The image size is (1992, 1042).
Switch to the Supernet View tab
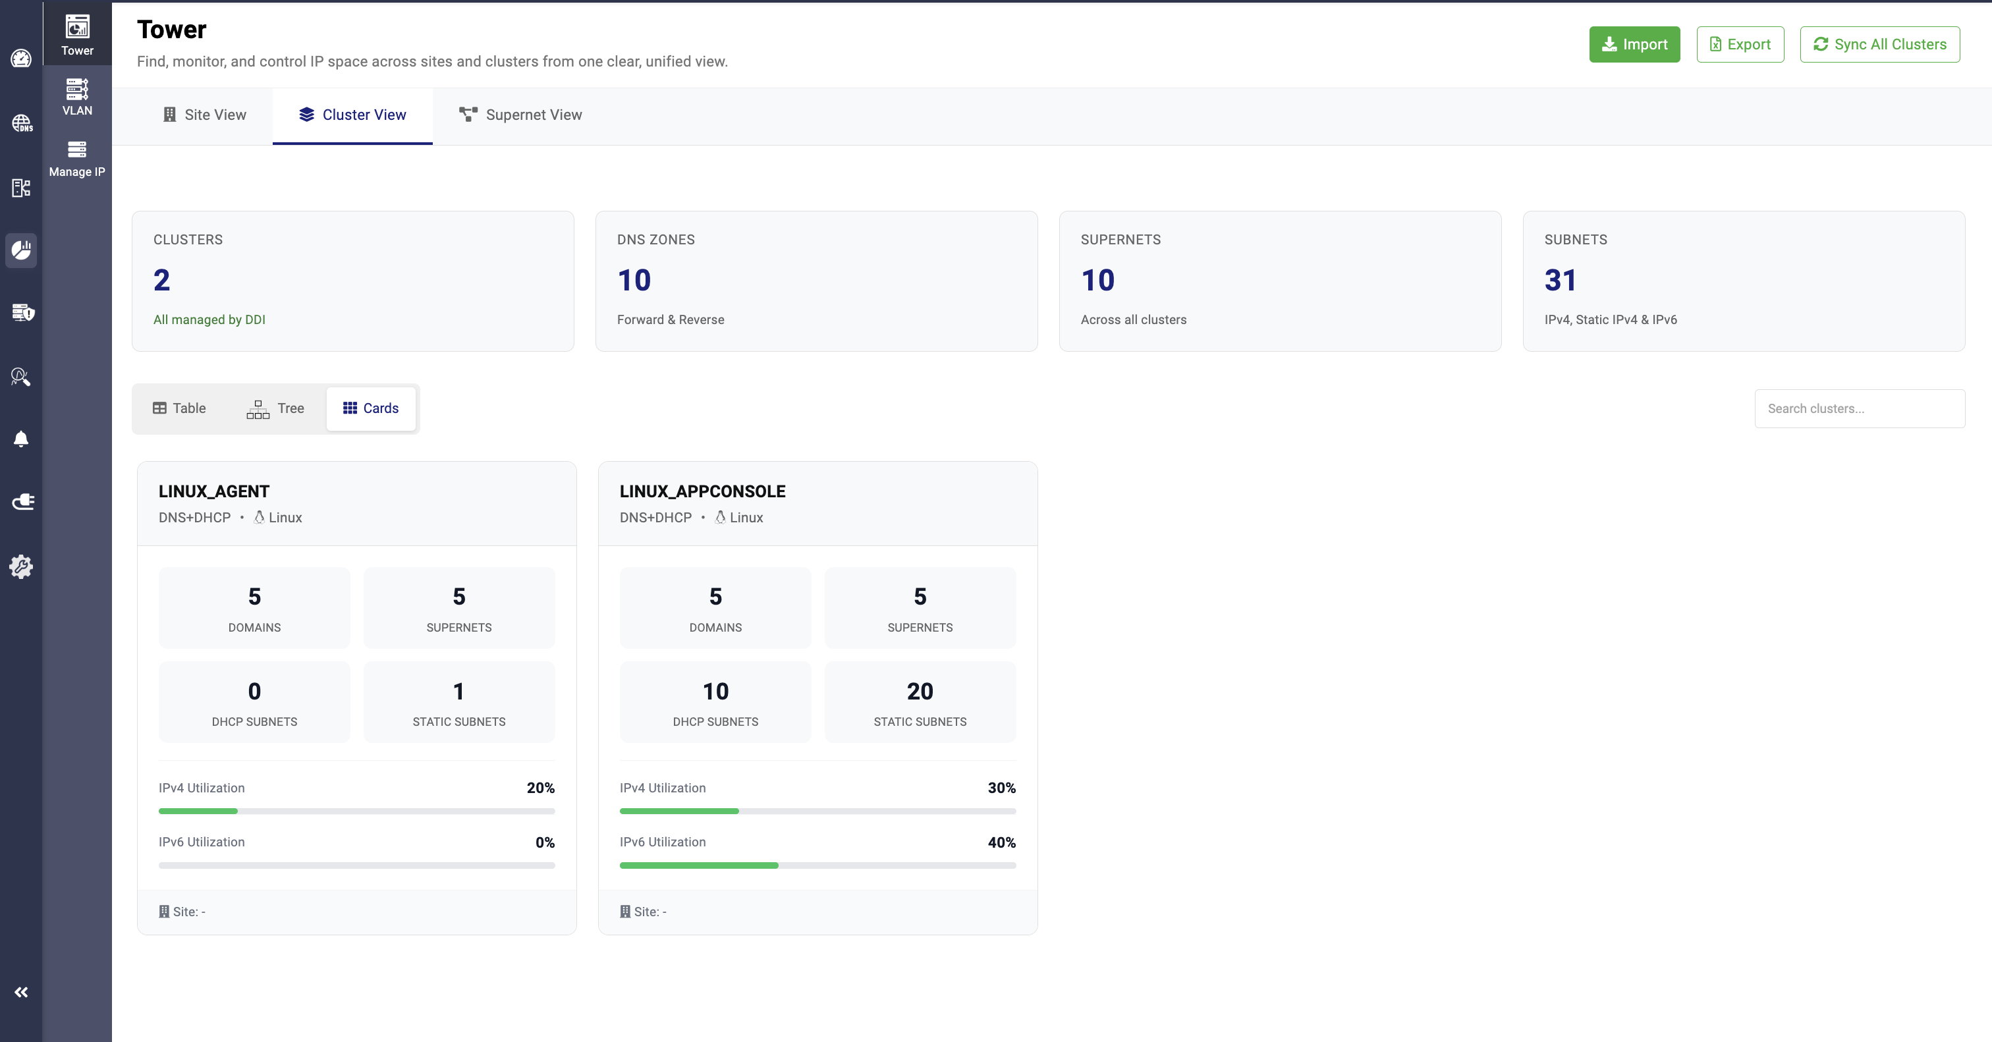520,115
